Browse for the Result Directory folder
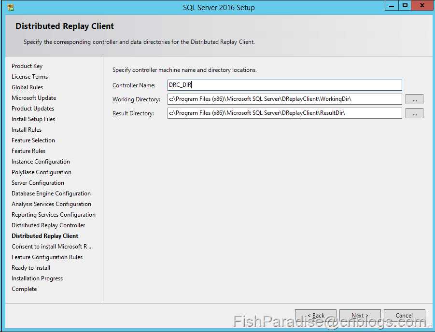Image resolution: width=435 pixels, height=332 pixels. (x=414, y=113)
